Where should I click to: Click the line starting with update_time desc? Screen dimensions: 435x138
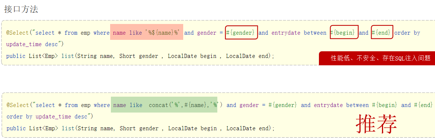[35, 44]
